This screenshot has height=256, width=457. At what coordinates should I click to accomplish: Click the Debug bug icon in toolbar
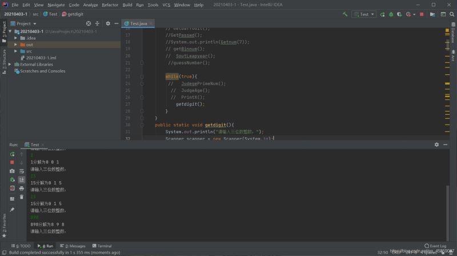391,14
